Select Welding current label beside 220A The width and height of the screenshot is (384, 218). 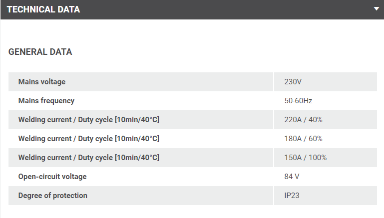click(88, 120)
